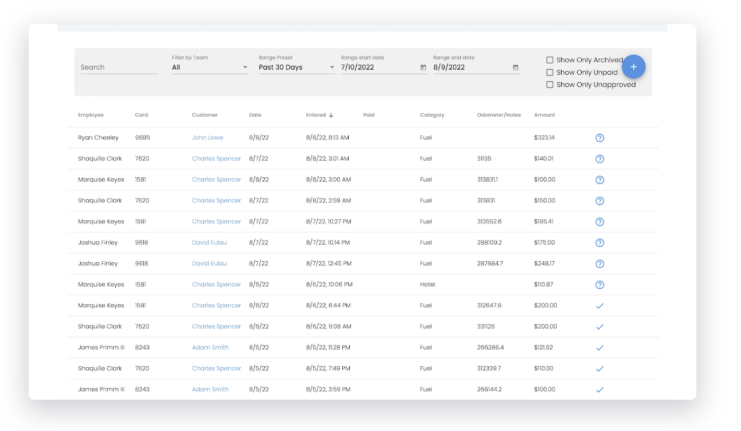Open the calendar picker for range end date
This screenshot has width=741, height=431.
pos(515,67)
